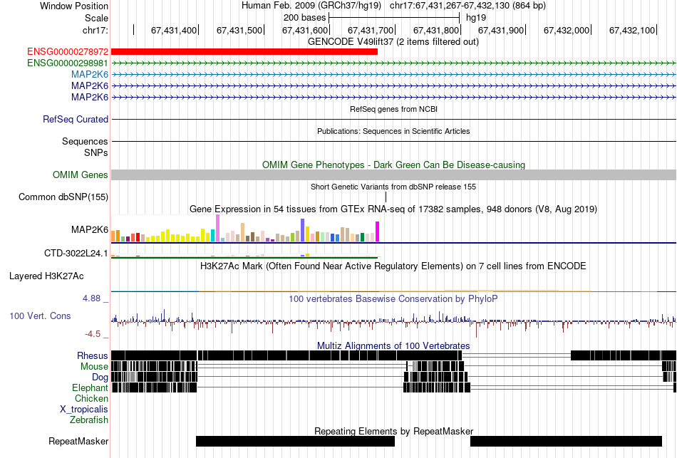
Task: Click OMIM Gene Phenotypes track title
Action: click(394, 165)
